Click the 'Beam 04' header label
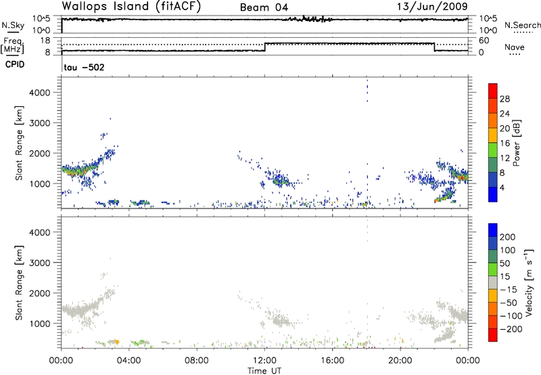The image size is (541, 375). pos(264,7)
